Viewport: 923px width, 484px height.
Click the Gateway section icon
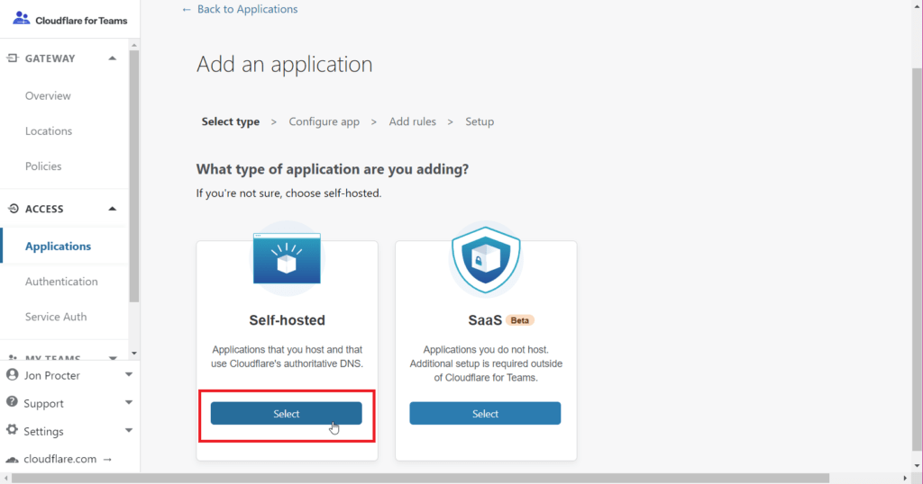(13, 58)
